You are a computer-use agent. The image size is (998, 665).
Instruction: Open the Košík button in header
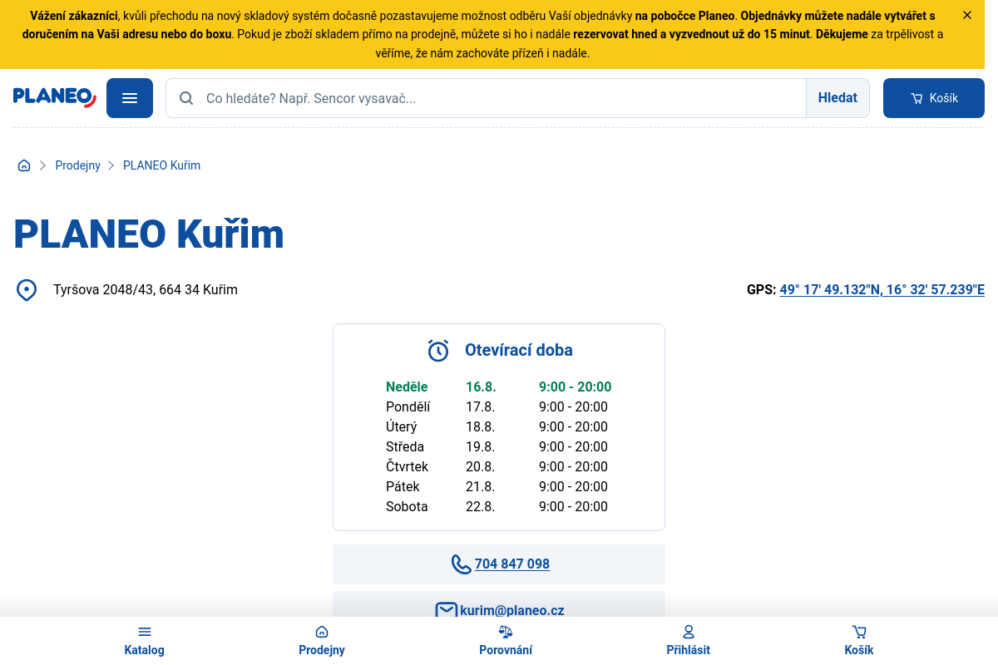934,98
